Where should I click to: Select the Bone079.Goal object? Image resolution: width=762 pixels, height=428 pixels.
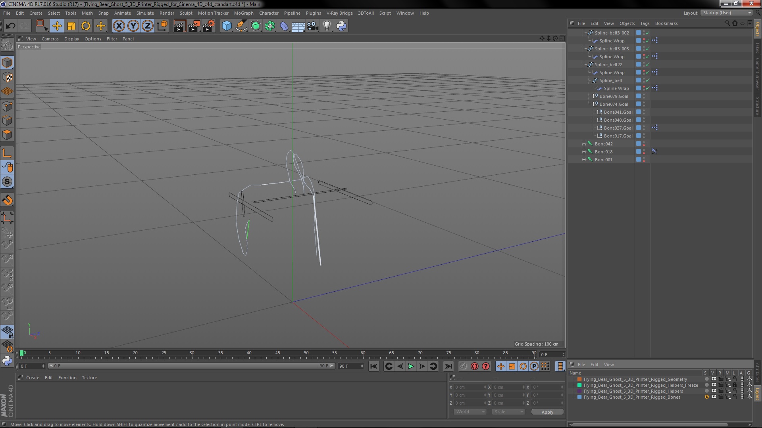tap(614, 96)
